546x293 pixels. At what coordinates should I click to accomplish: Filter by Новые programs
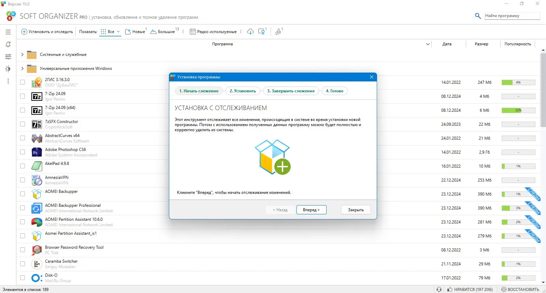135,32
